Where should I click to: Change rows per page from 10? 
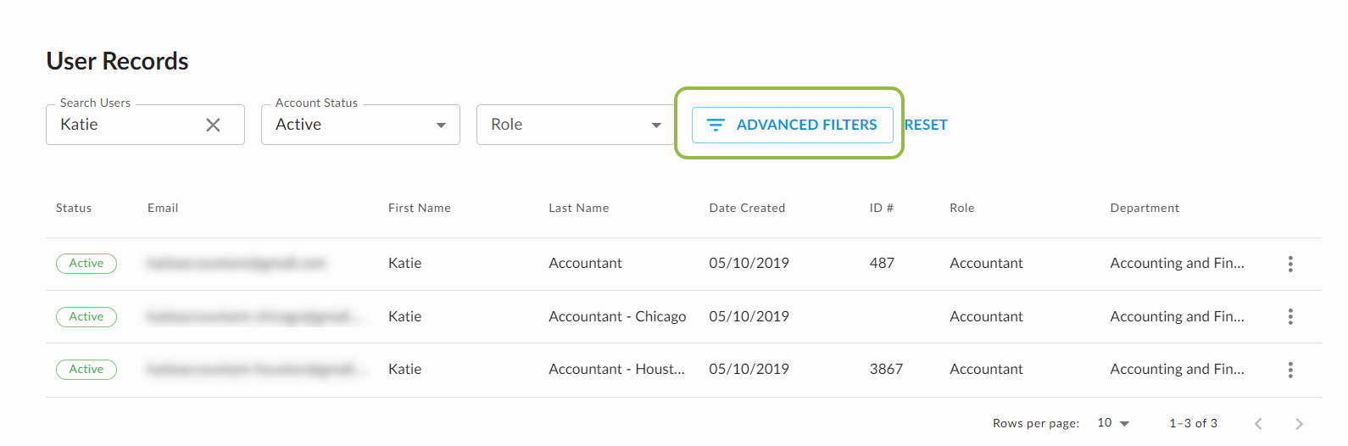coord(1113,422)
